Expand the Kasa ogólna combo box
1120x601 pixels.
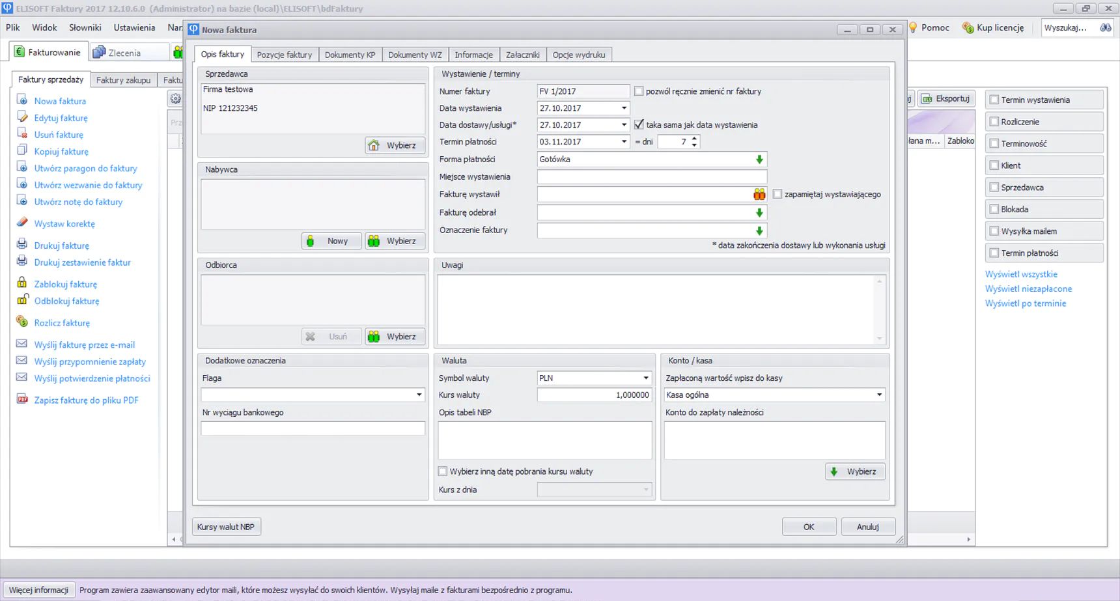click(x=879, y=395)
